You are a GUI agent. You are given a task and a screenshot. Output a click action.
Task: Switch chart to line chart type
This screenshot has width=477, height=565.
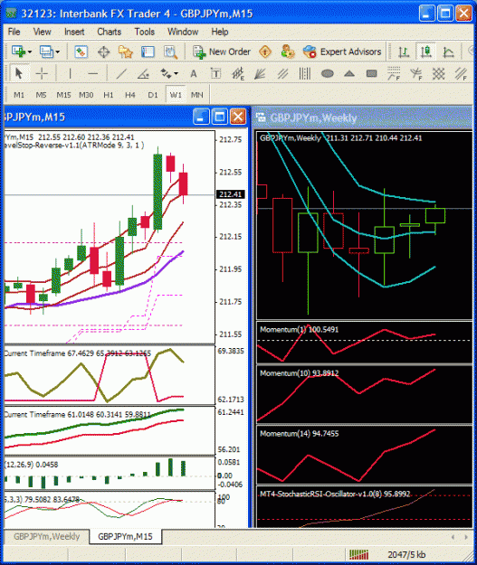[448, 52]
